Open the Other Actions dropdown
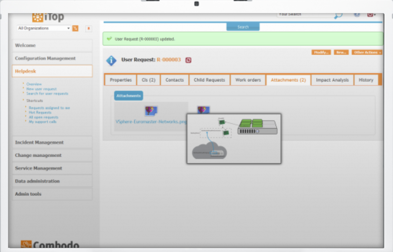Image resolution: width=393 pixels, height=252 pixels. point(367,52)
